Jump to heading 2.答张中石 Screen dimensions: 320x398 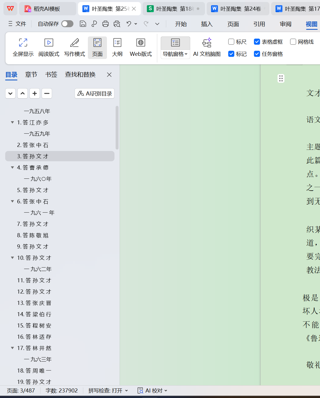[x=60, y=145]
